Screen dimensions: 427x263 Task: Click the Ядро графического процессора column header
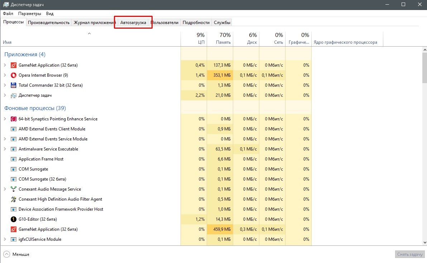[347, 39]
